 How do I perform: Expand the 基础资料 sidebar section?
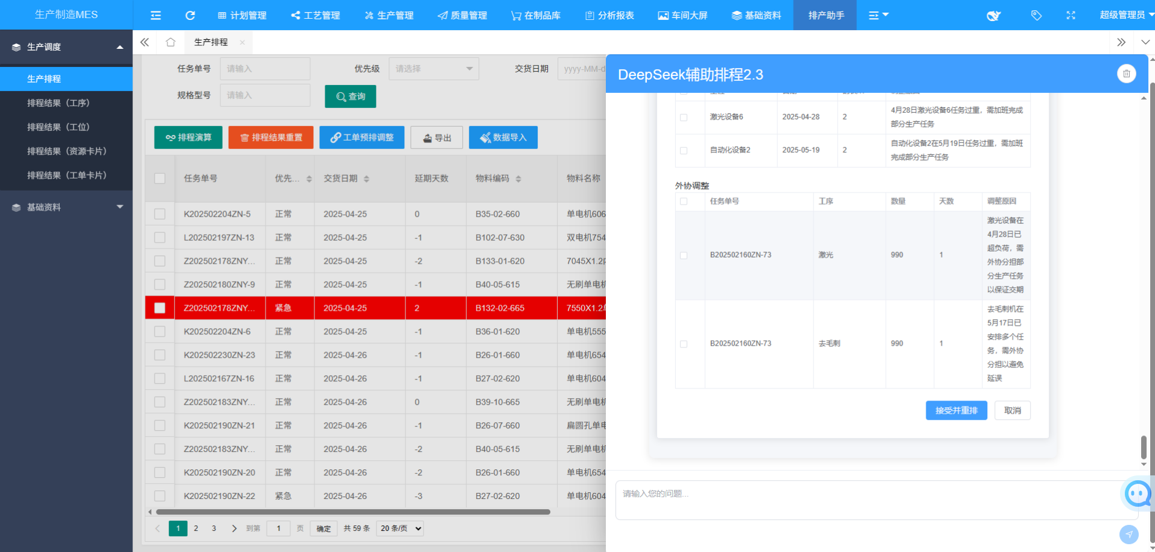click(x=66, y=207)
